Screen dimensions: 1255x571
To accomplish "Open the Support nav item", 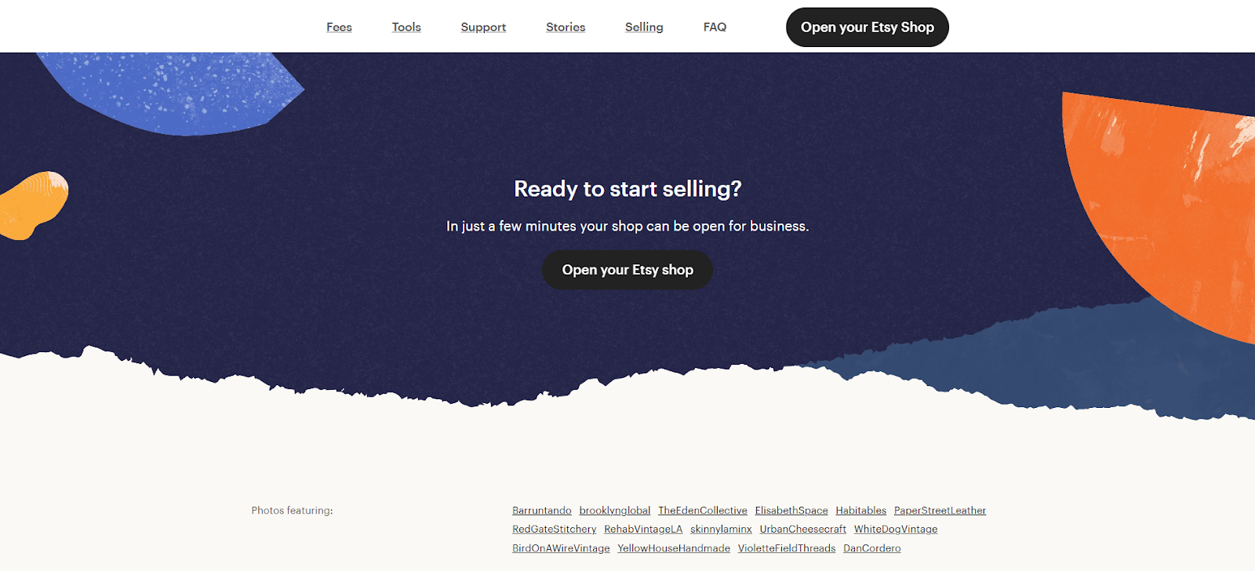I will click(x=483, y=27).
